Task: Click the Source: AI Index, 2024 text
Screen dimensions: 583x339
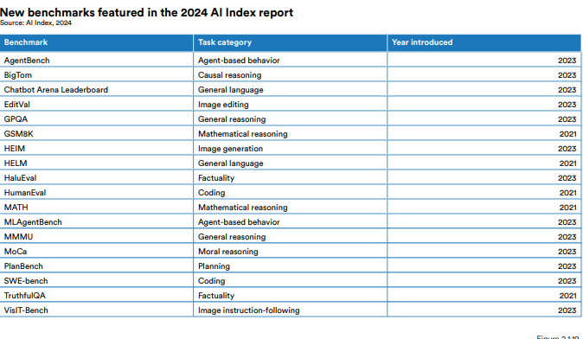Action: point(35,23)
